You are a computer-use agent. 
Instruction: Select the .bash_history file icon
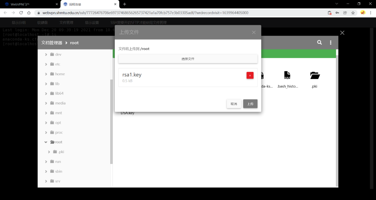pyautogui.click(x=287, y=76)
